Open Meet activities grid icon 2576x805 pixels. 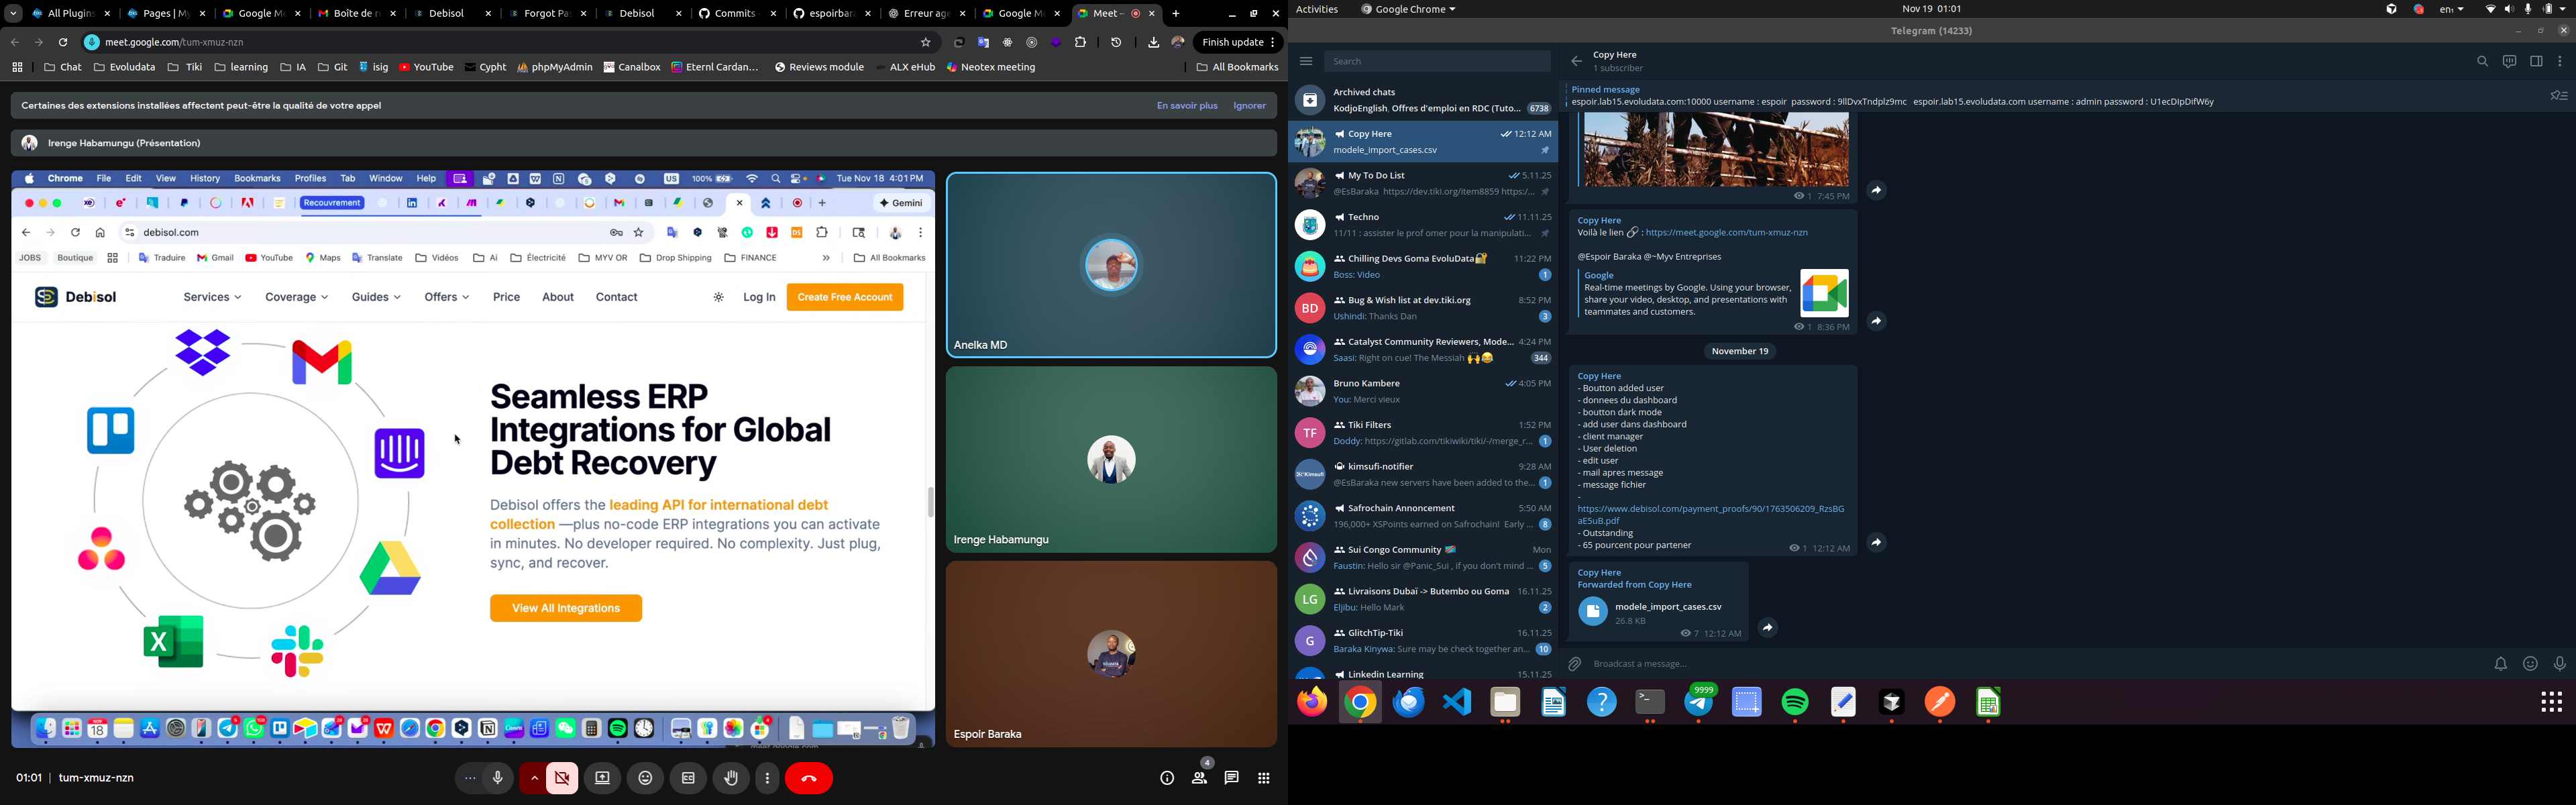point(1264,778)
